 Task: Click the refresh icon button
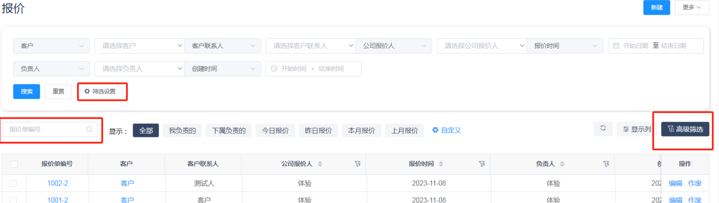click(x=603, y=129)
